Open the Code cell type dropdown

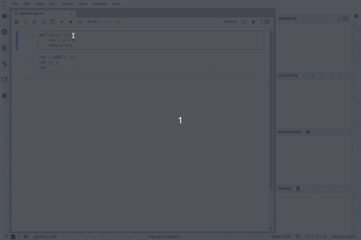[99, 22]
